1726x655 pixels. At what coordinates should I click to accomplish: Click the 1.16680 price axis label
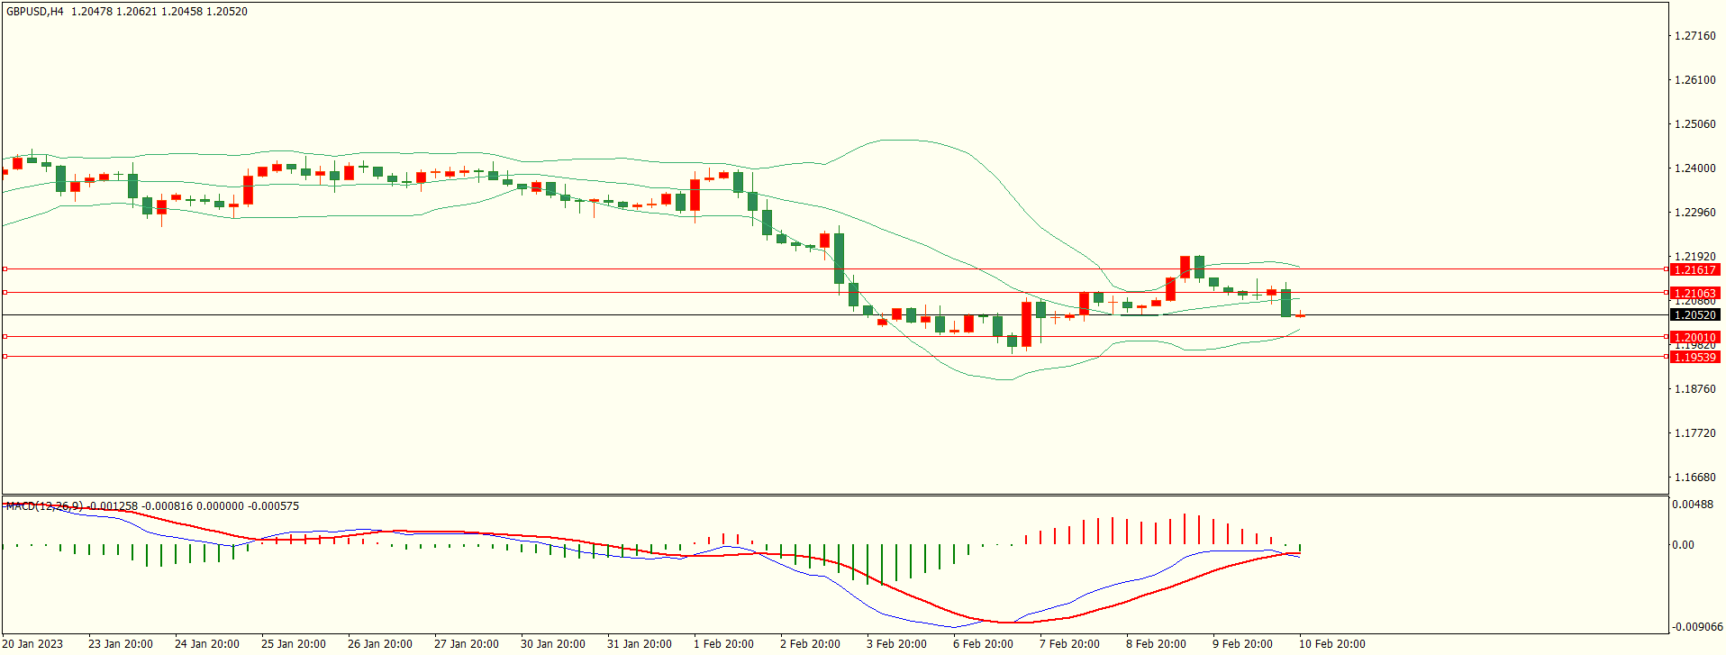[x=1694, y=478]
